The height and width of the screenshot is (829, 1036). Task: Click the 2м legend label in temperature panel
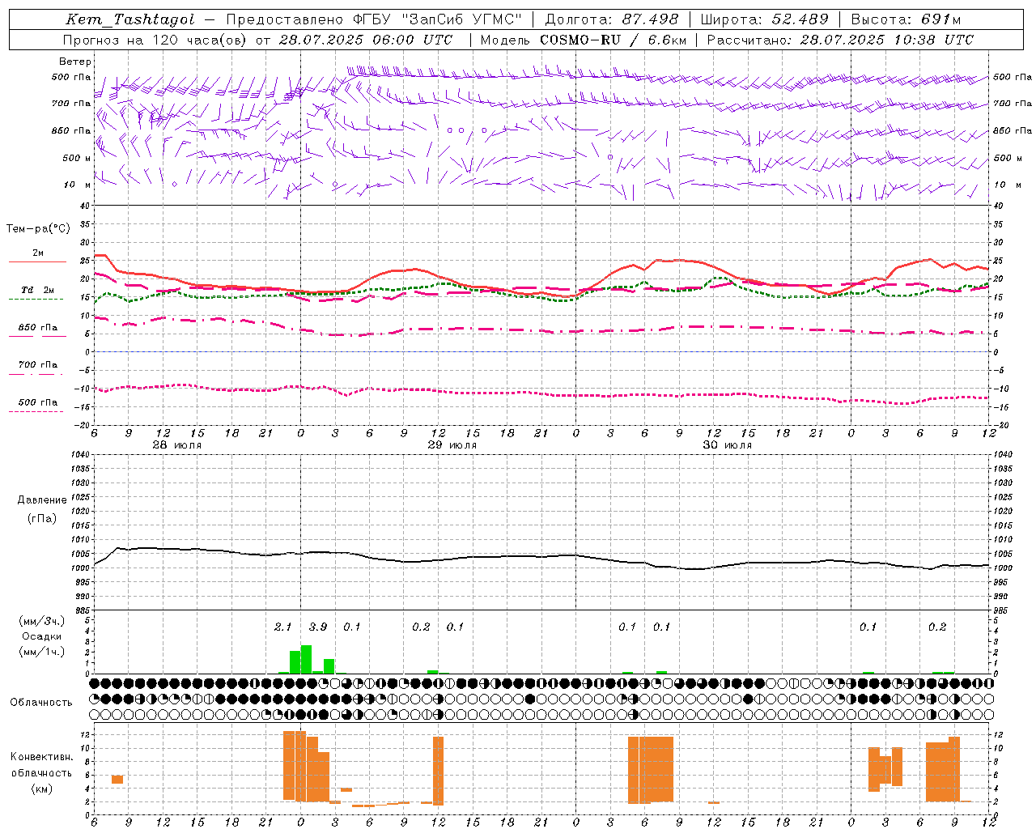coord(38,253)
